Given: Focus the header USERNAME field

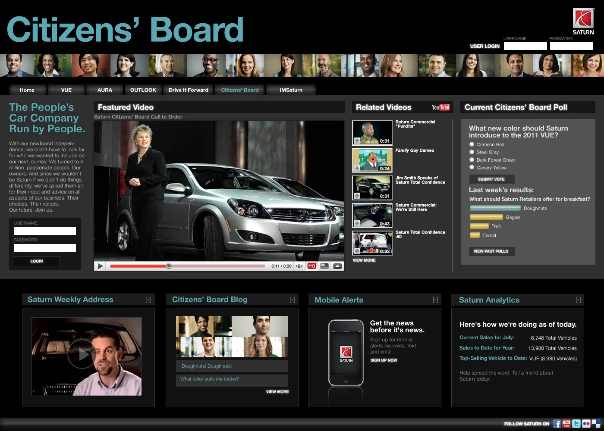Looking at the screenshot, I should pos(525,46).
